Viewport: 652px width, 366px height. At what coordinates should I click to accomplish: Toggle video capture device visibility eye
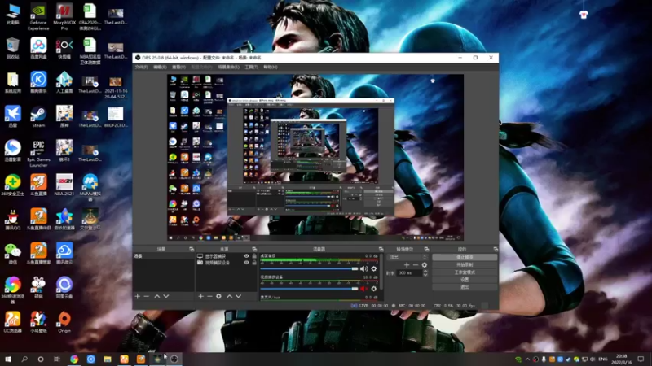pyautogui.click(x=246, y=263)
